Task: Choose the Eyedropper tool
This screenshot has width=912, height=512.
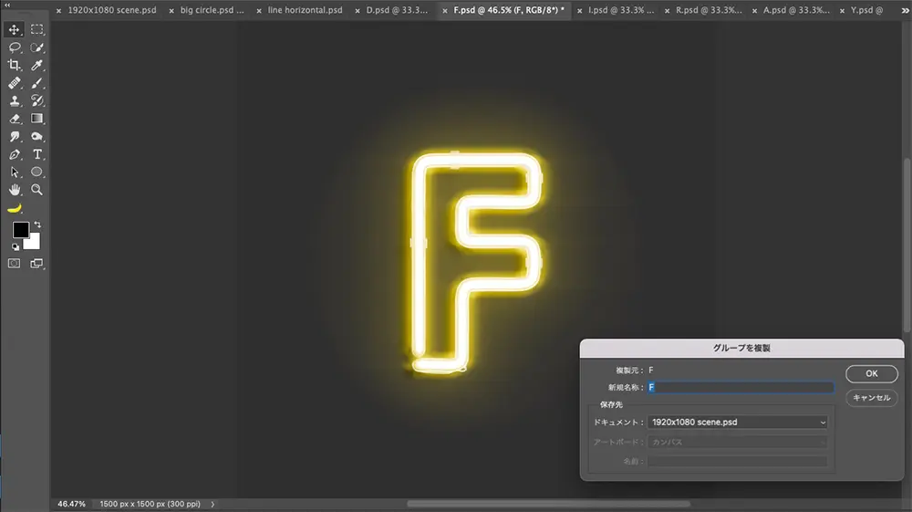Action: (37, 65)
